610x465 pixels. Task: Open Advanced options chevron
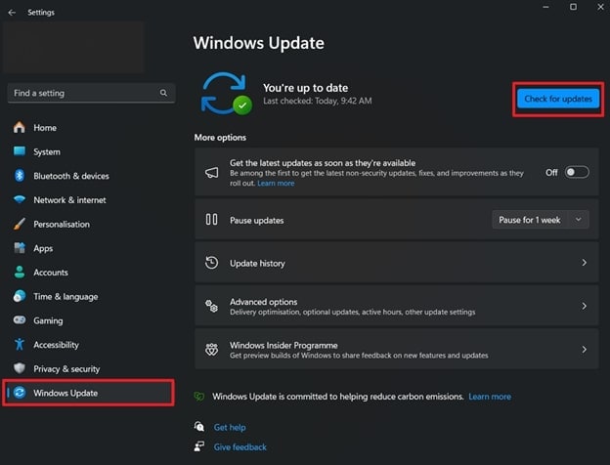pyautogui.click(x=584, y=307)
